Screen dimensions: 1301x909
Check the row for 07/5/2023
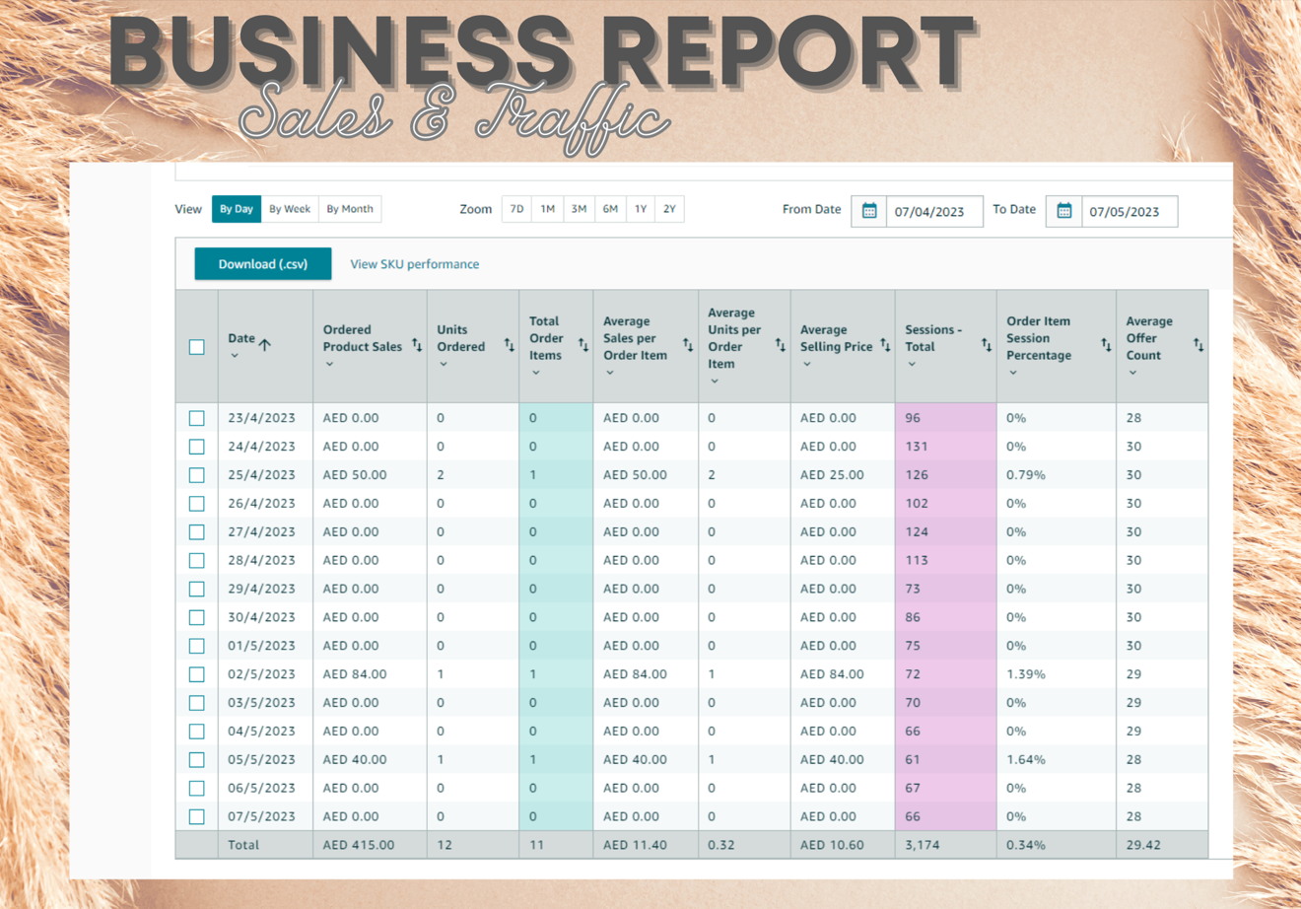pyautogui.click(x=197, y=816)
